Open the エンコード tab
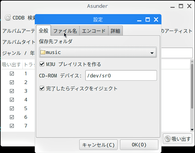Image resolution: width=195 pixels, height=153 pixels. click(x=94, y=31)
